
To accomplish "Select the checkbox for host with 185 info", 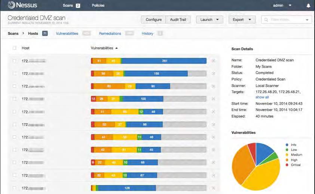I will coord(14,74).
